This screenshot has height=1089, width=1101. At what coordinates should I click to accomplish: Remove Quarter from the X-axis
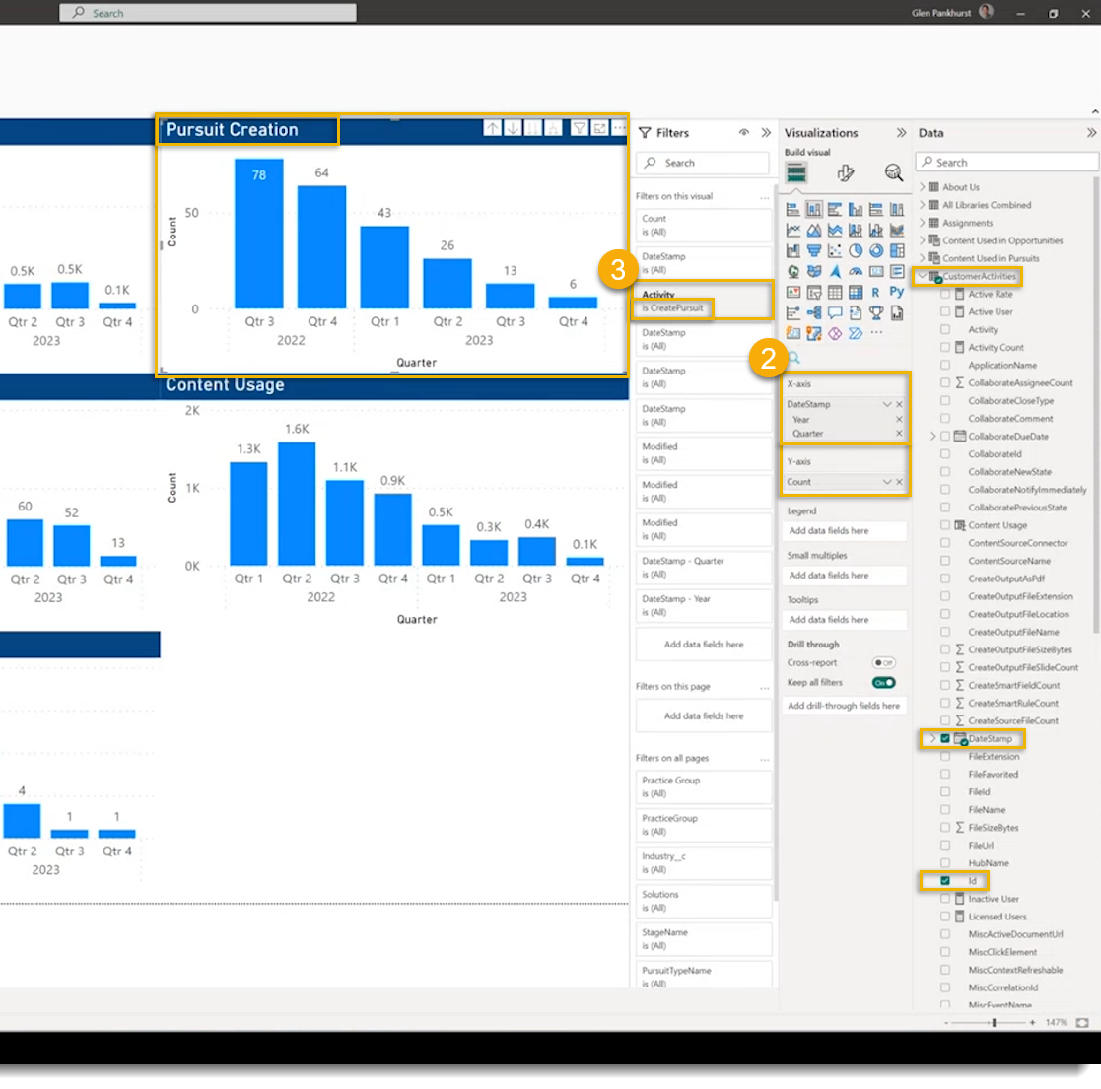pos(899,434)
